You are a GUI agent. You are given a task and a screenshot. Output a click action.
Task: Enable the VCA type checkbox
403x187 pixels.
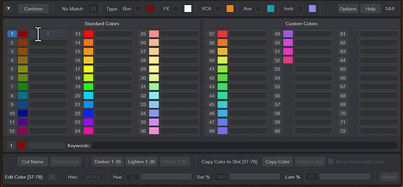218,9
